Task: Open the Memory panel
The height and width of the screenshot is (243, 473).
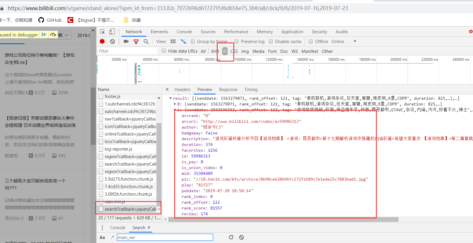Action: (x=265, y=32)
